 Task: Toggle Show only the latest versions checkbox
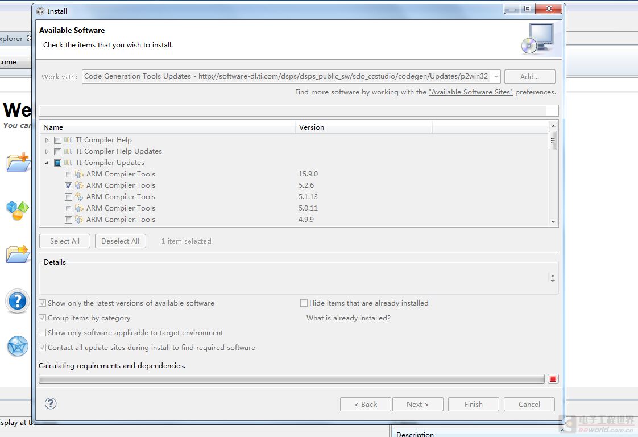click(42, 303)
